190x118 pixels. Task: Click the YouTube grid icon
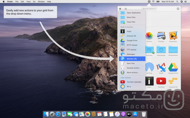[x=161, y=81]
